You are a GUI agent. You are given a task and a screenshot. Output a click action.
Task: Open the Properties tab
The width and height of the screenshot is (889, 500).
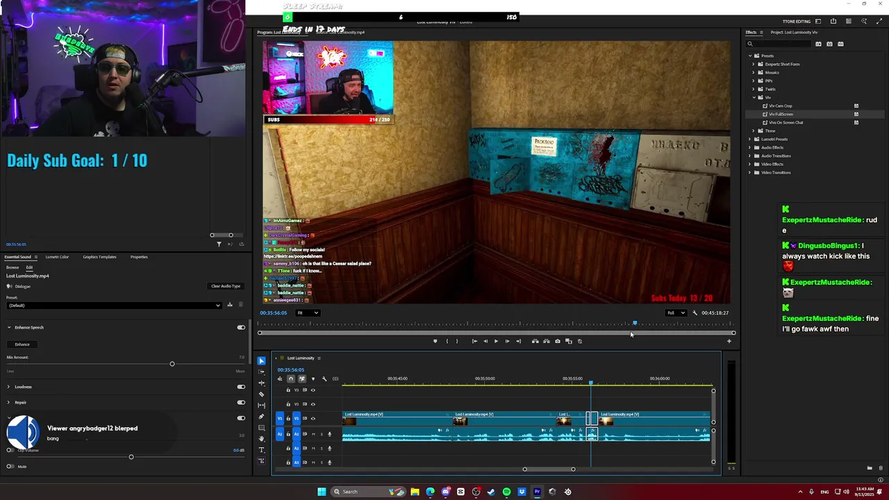point(139,257)
